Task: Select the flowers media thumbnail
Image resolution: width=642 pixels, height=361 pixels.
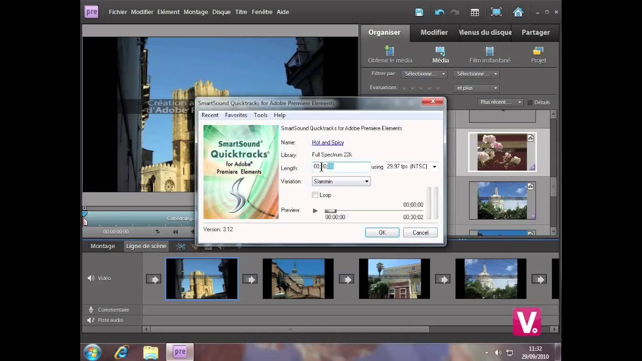Action: tap(502, 152)
